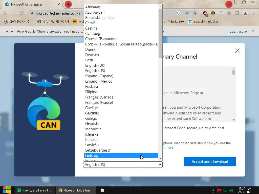Select Català in the language list
This screenshot has height=194, width=259.
point(121,23)
